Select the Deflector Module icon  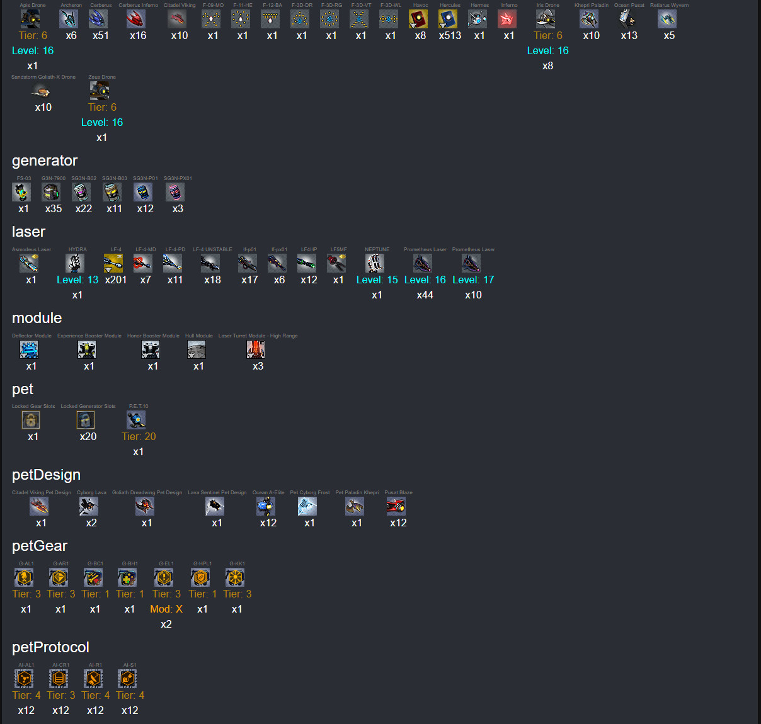tap(29, 349)
